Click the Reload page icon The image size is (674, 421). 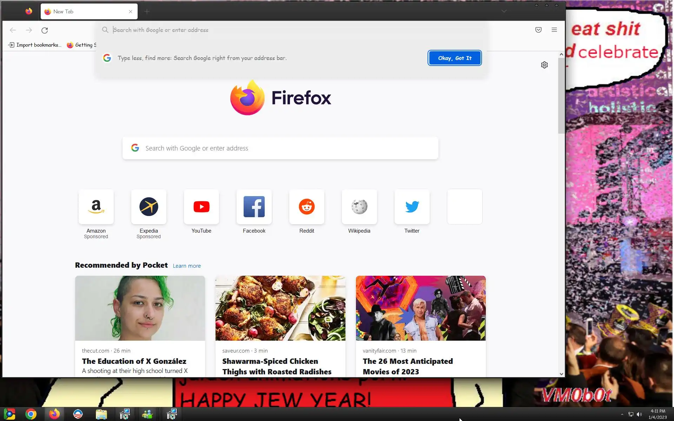tap(45, 30)
